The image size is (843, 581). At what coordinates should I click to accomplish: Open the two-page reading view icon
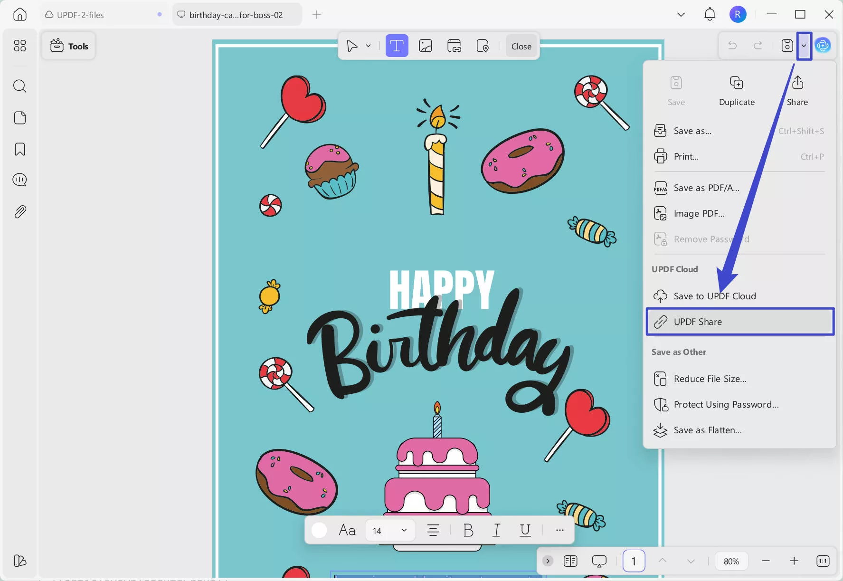pos(571,561)
